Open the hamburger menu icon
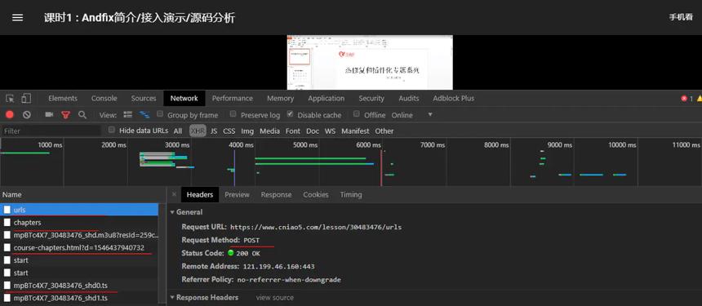This screenshot has width=702, height=306. point(17,18)
